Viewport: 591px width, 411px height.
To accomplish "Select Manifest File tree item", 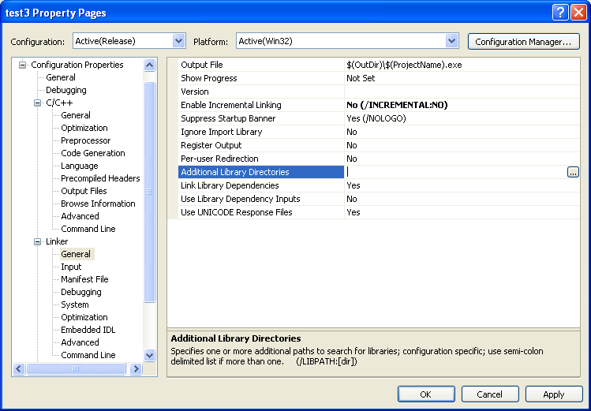I will pos(84,279).
